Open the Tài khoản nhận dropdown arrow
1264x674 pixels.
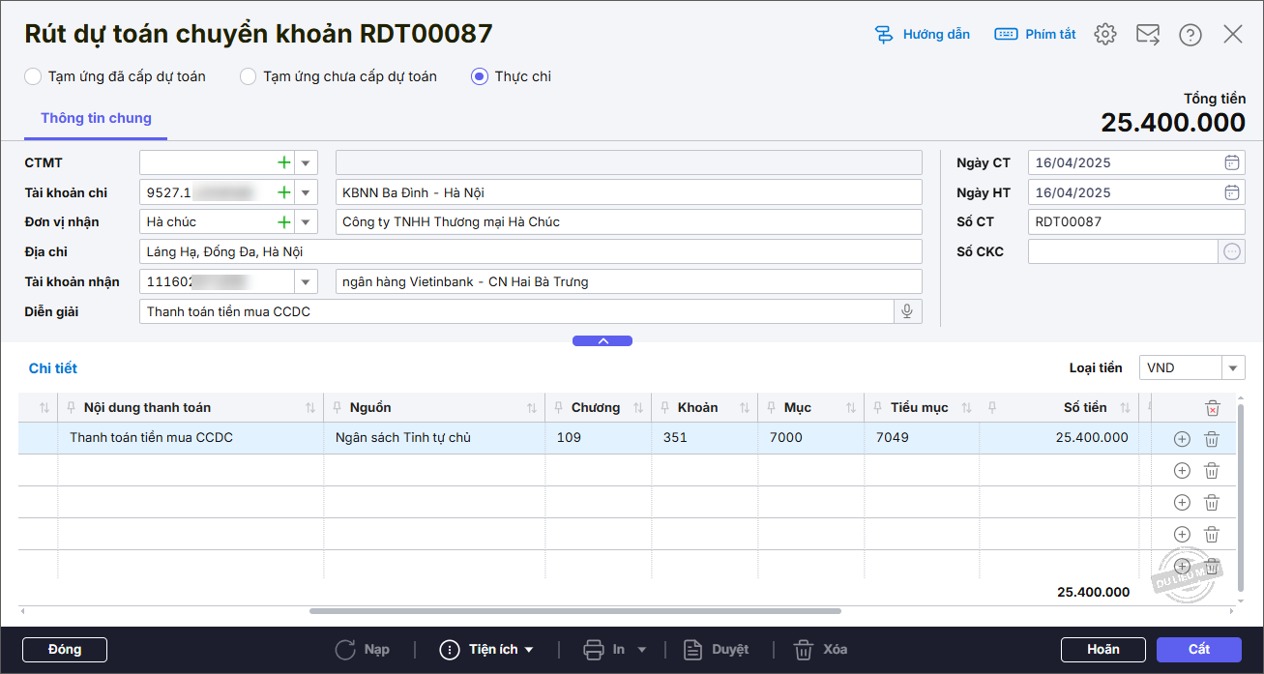pos(306,282)
